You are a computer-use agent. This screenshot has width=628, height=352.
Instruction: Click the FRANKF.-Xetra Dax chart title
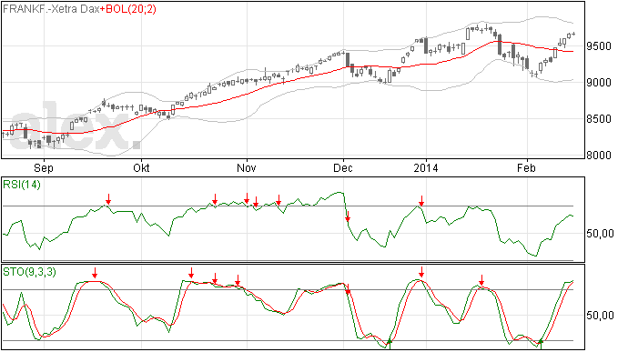pos(51,9)
